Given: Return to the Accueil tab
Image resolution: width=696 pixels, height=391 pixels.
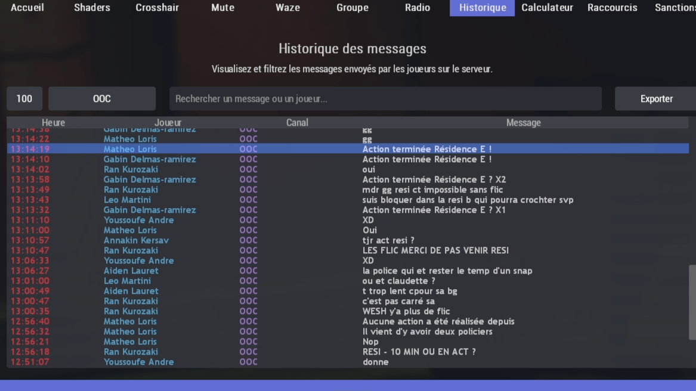Looking at the screenshot, I should 27,8.
